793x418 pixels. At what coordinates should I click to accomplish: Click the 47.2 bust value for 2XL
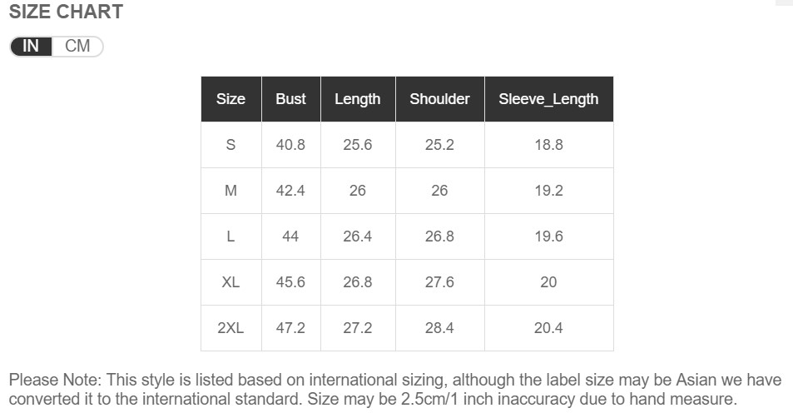290,328
